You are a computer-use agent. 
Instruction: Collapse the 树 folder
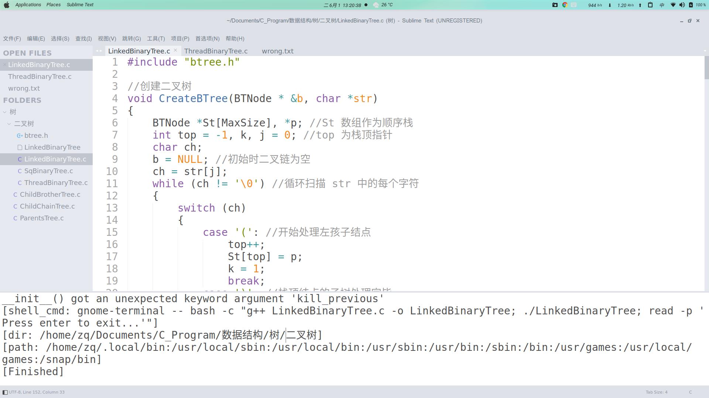pos(5,112)
